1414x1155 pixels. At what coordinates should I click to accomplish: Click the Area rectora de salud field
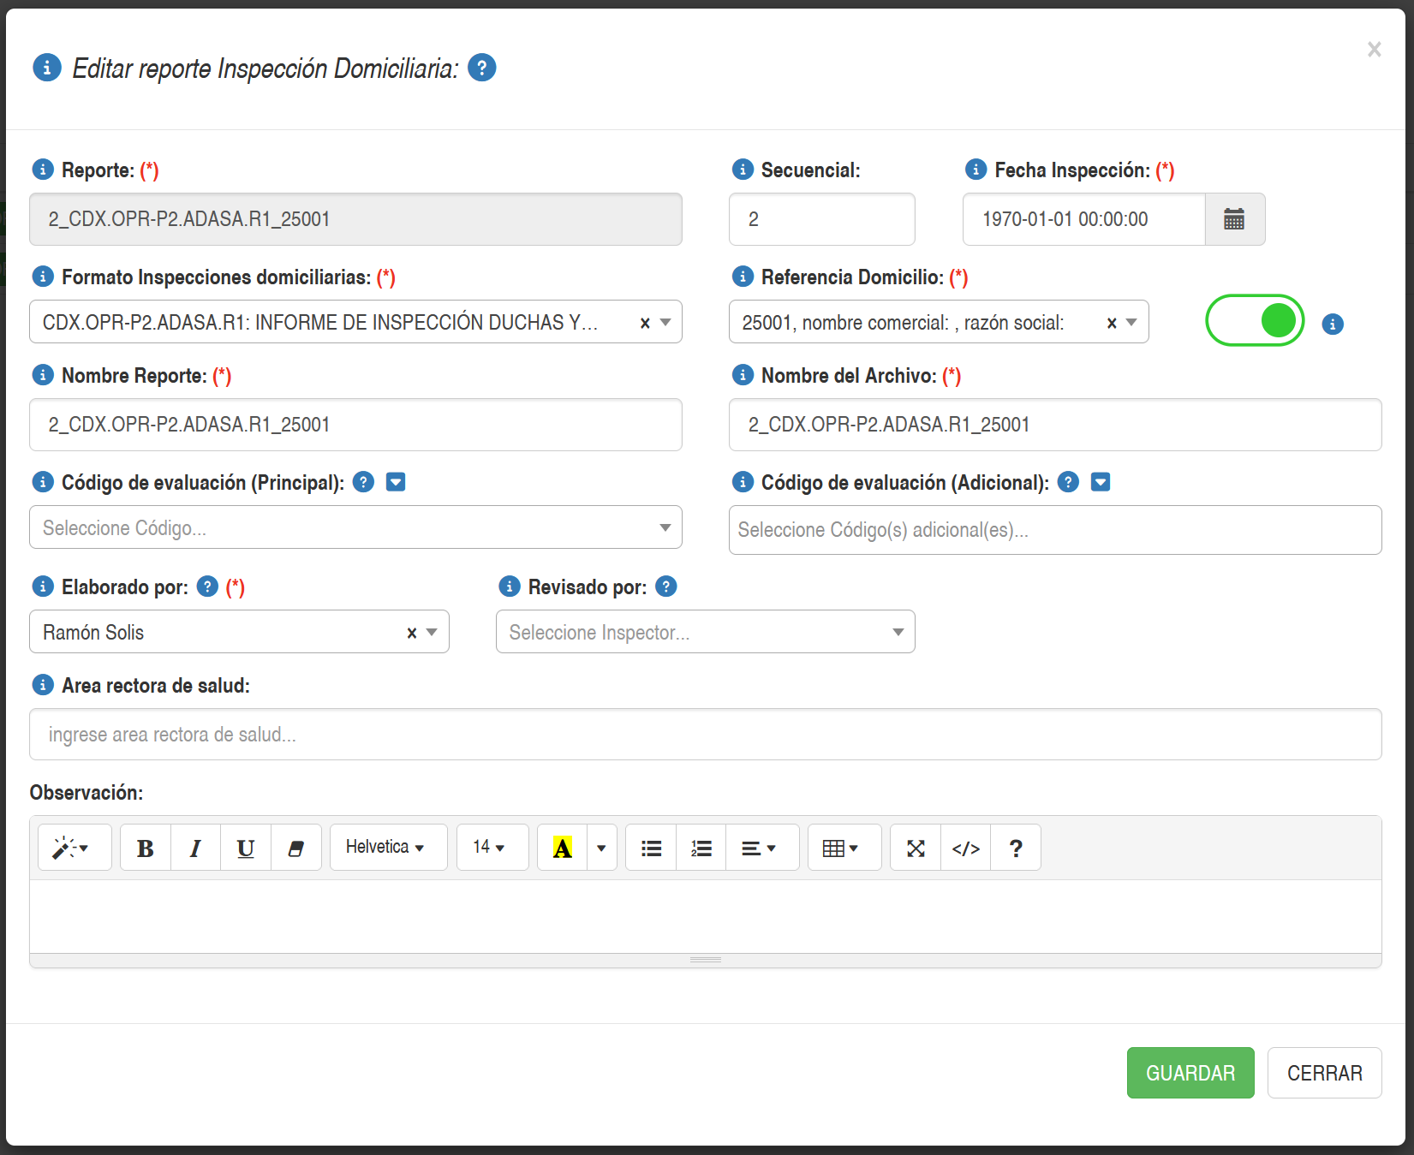705,735
